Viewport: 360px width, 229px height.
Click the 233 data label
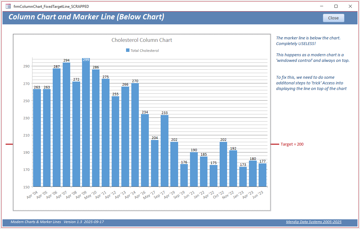[x=165, y=113]
